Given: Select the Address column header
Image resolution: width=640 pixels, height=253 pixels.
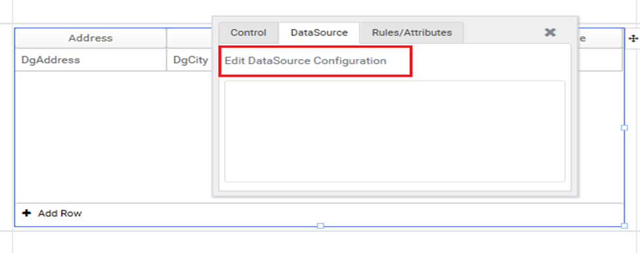Looking at the screenshot, I should coord(91,38).
